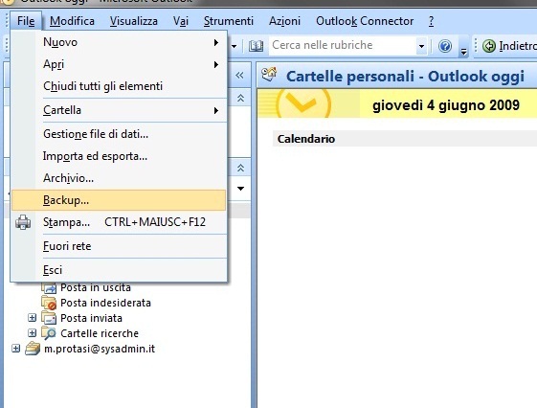Open the Azioni menu
Image resolution: width=537 pixels, height=408 pixels.
[284, 21]
